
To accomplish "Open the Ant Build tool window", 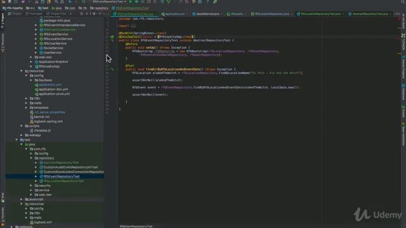I will point(403,22).
